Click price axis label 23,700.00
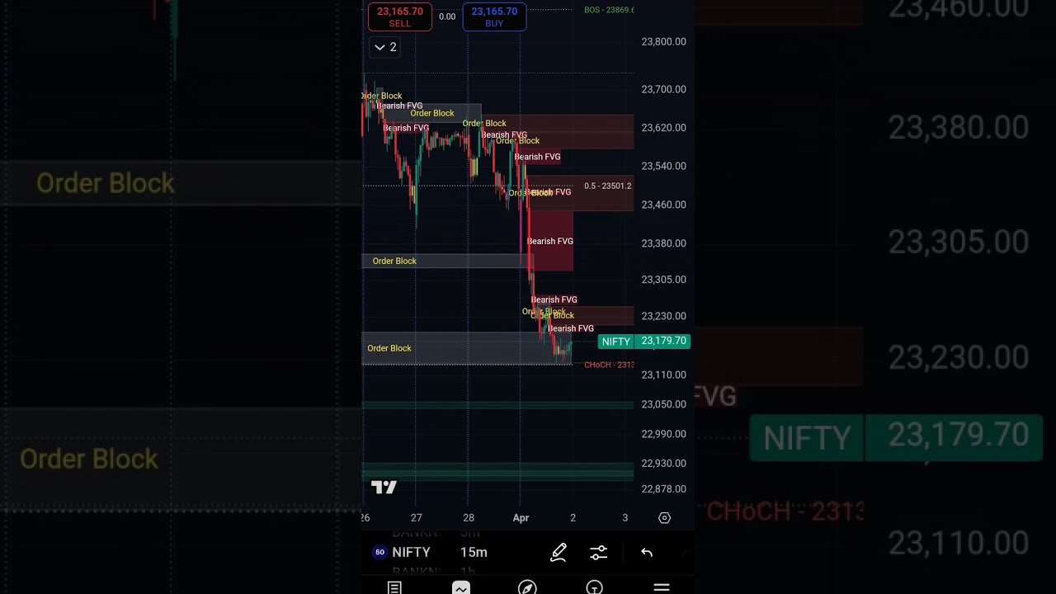 click(x=663, y=89)
